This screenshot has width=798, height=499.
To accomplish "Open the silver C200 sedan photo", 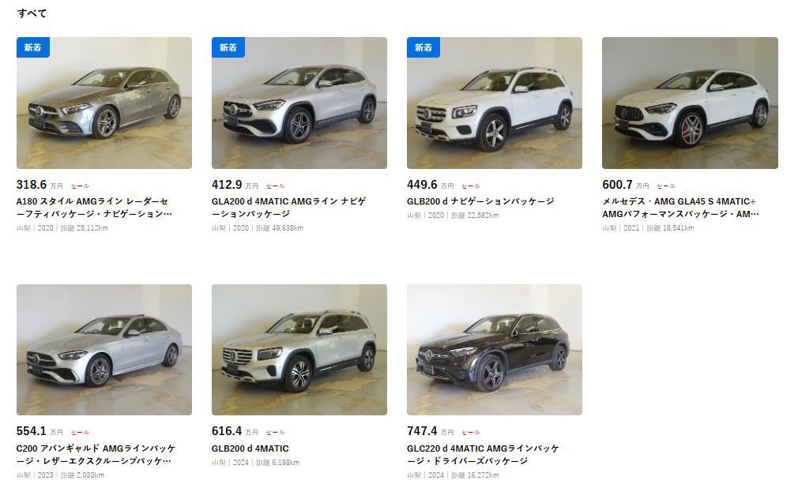I will [x=104, y=350].
